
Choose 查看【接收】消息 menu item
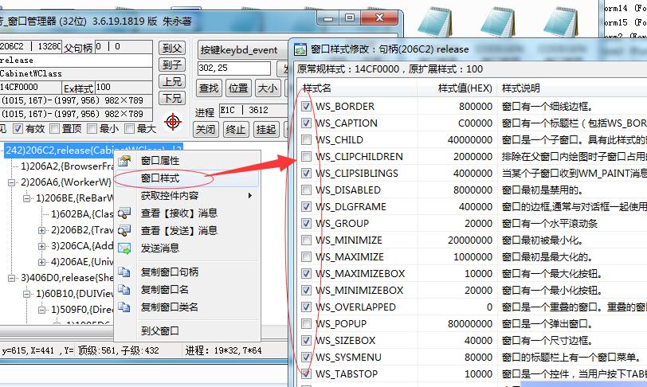tap(187, 213)
